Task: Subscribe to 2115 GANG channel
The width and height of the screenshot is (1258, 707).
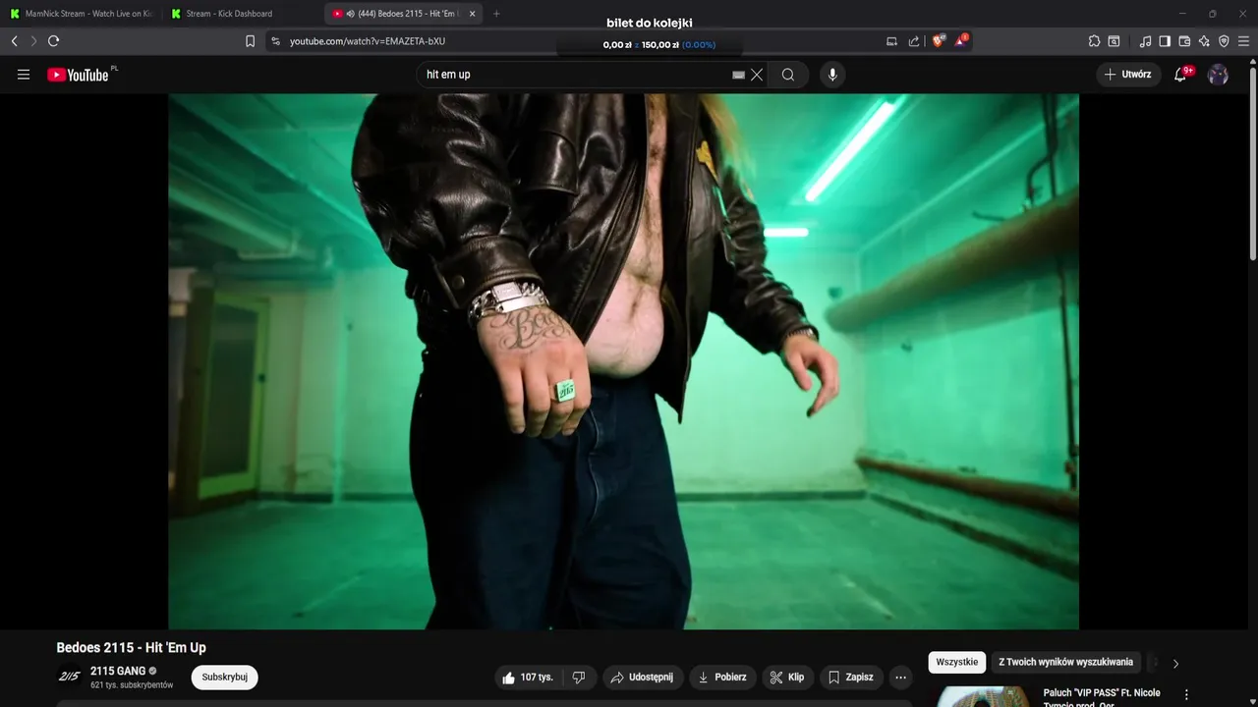Action: point(225,678)
